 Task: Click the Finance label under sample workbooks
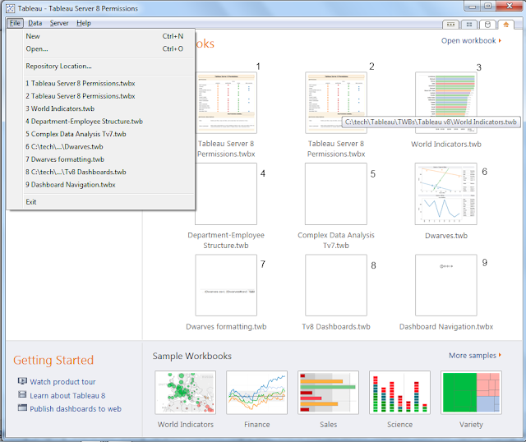256,425
